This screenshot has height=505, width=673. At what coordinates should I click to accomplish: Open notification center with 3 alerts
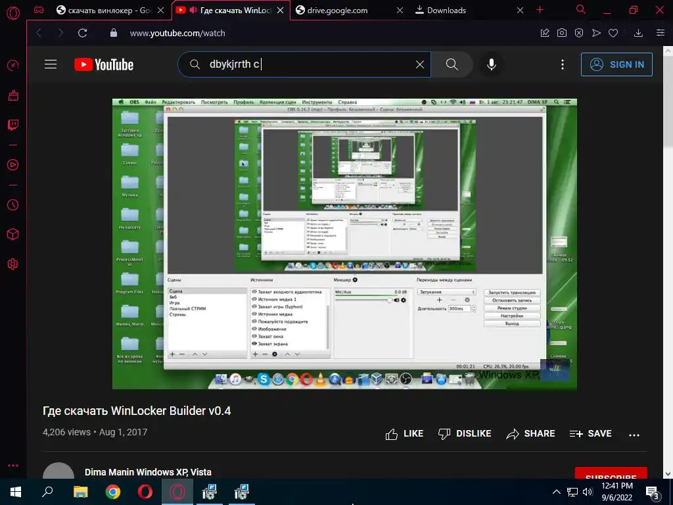[653, 493]
